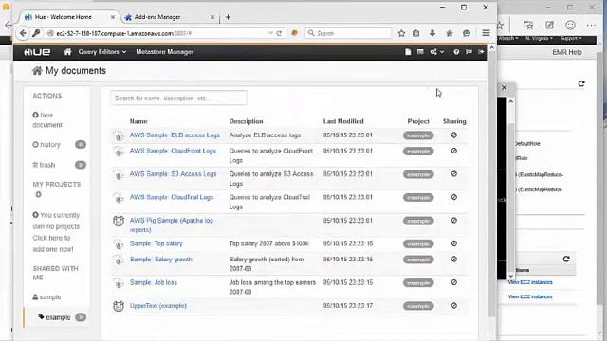Open UpperText (example) document
Image resolution: width=607 pixels, height=341 pixels.
(x=158, y=306)
